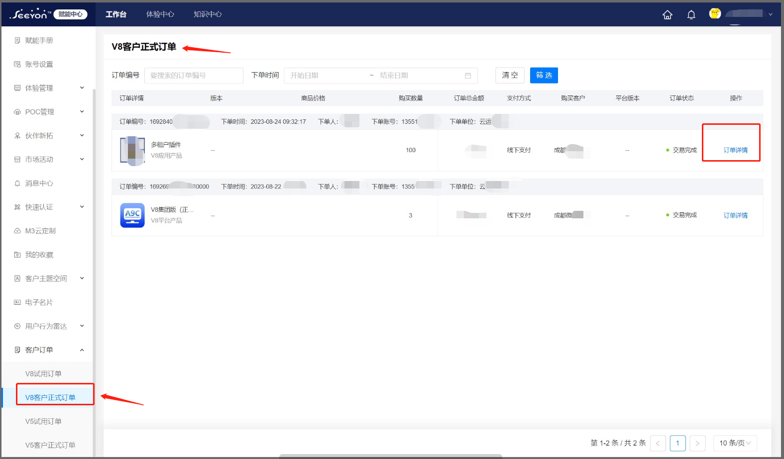The image size is (784, 459).
Task: Switch to 工作台 top tab
Action: (x=116, y=14)
